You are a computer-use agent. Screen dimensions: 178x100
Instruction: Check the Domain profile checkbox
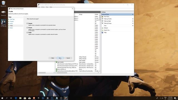tap(27, 23)
